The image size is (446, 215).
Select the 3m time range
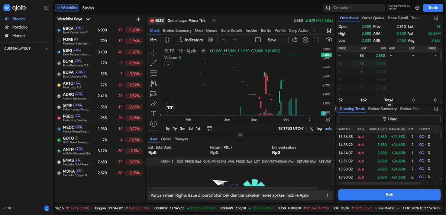[182, 128]
